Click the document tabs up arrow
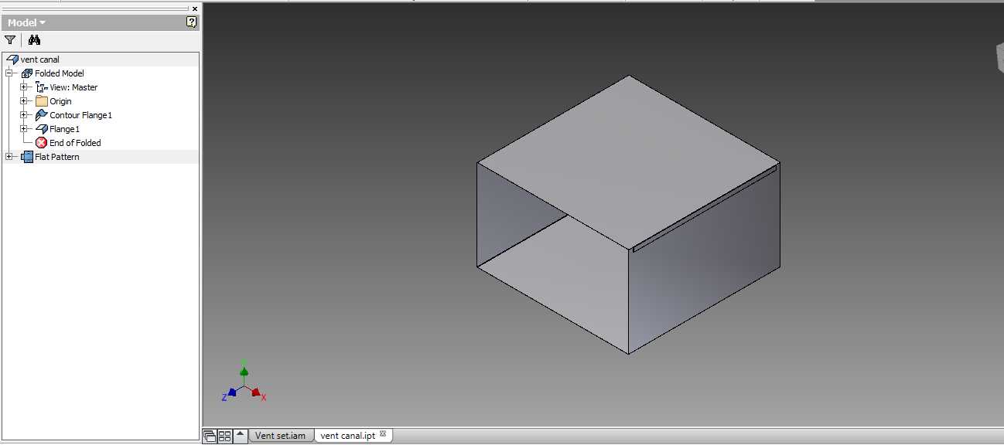 tap(241, 436)
